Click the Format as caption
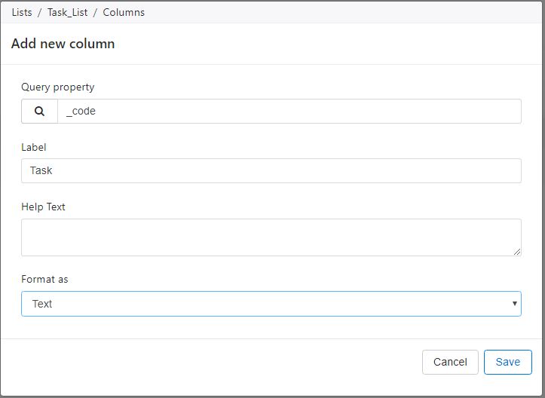The image size is (545, 398). (44, 279)
